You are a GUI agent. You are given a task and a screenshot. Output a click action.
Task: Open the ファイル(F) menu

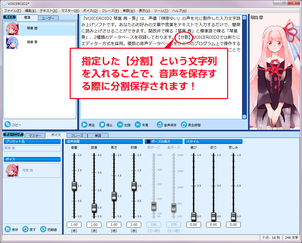click(12, 11)
